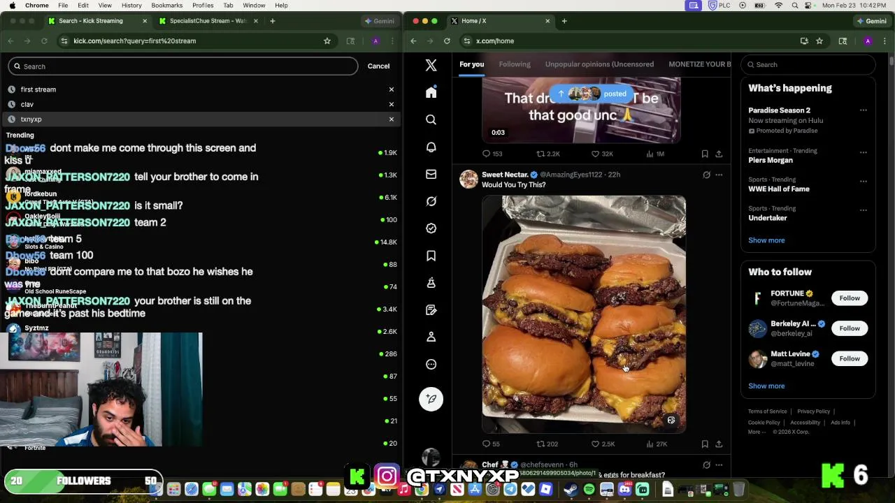895x503 pixels.
Task: Go back in the X browser window
Action: click(x=413, y=41)
